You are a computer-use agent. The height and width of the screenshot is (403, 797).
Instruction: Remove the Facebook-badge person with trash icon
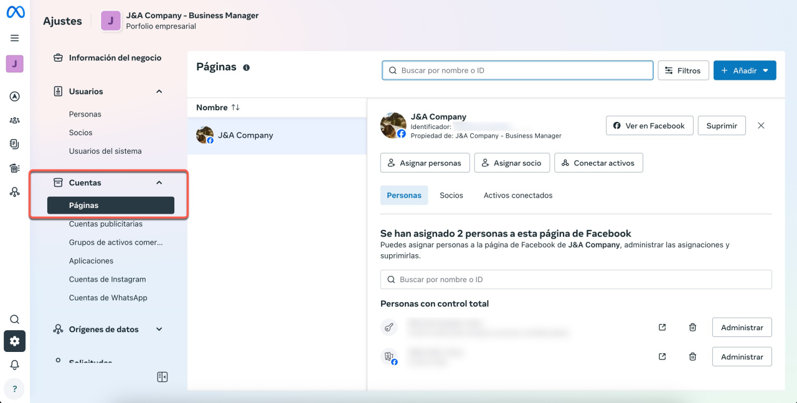[692, 356]
